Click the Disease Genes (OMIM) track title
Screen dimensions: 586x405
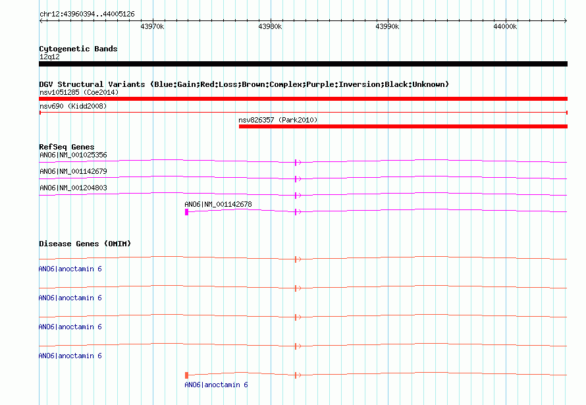coord(85,244)
